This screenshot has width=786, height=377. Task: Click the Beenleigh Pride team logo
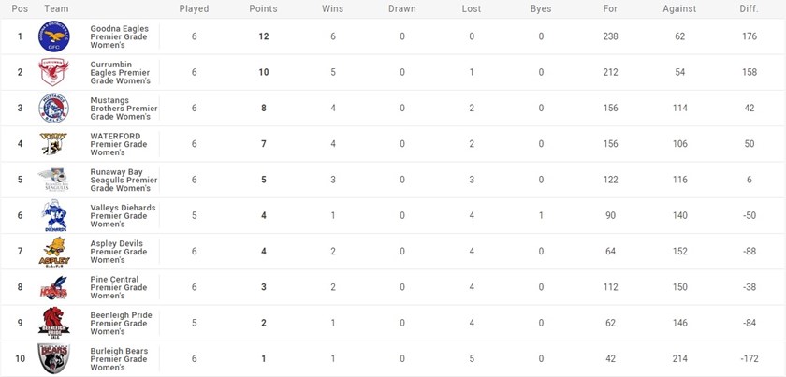[x=53, y=324]
